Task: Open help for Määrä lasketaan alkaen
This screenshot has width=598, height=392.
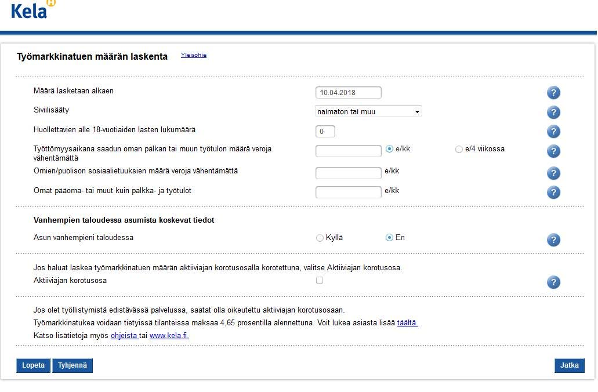Action: (553, 93)
